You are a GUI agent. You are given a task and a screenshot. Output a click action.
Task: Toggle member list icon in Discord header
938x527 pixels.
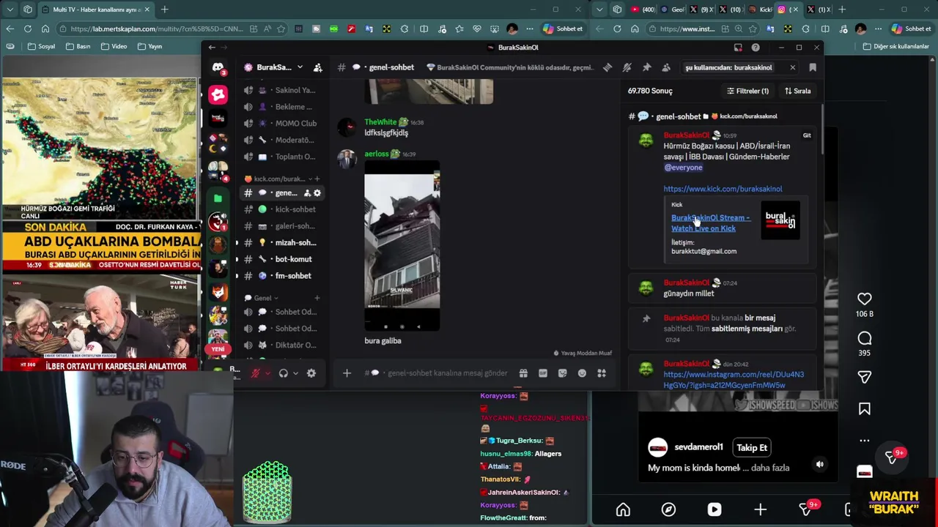click(665, 67)
